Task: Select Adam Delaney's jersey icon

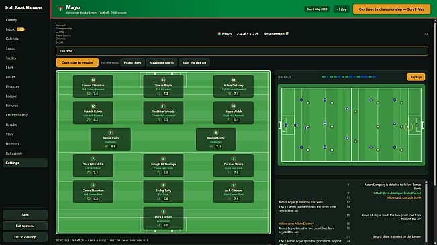Action: point(234,80)
